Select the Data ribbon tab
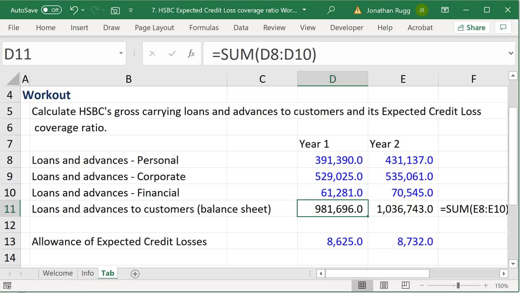The image size is (520, 293). 241,27
